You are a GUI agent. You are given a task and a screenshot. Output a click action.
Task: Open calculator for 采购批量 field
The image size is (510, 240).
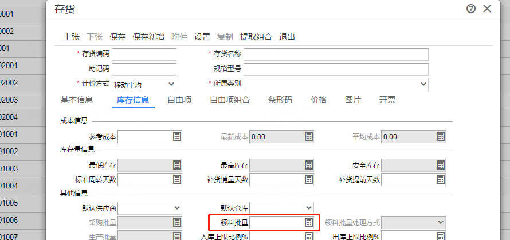coord(176,222)
